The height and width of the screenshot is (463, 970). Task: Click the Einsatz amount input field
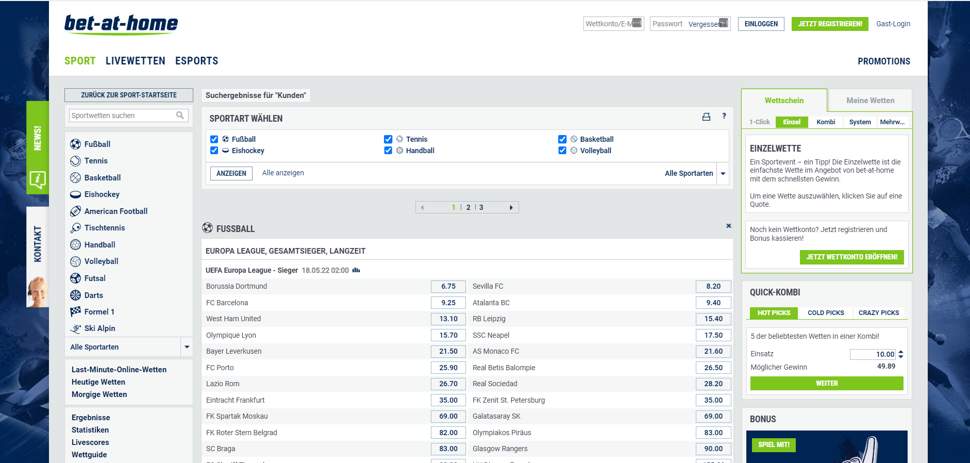click(873, 354)
